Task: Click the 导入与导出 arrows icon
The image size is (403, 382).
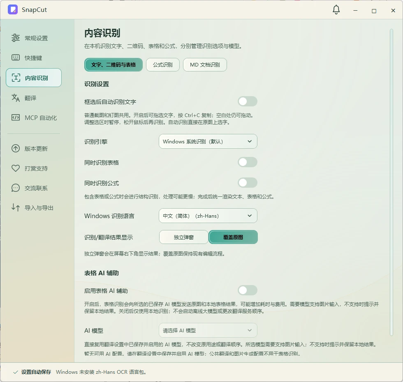Action: 16,207
